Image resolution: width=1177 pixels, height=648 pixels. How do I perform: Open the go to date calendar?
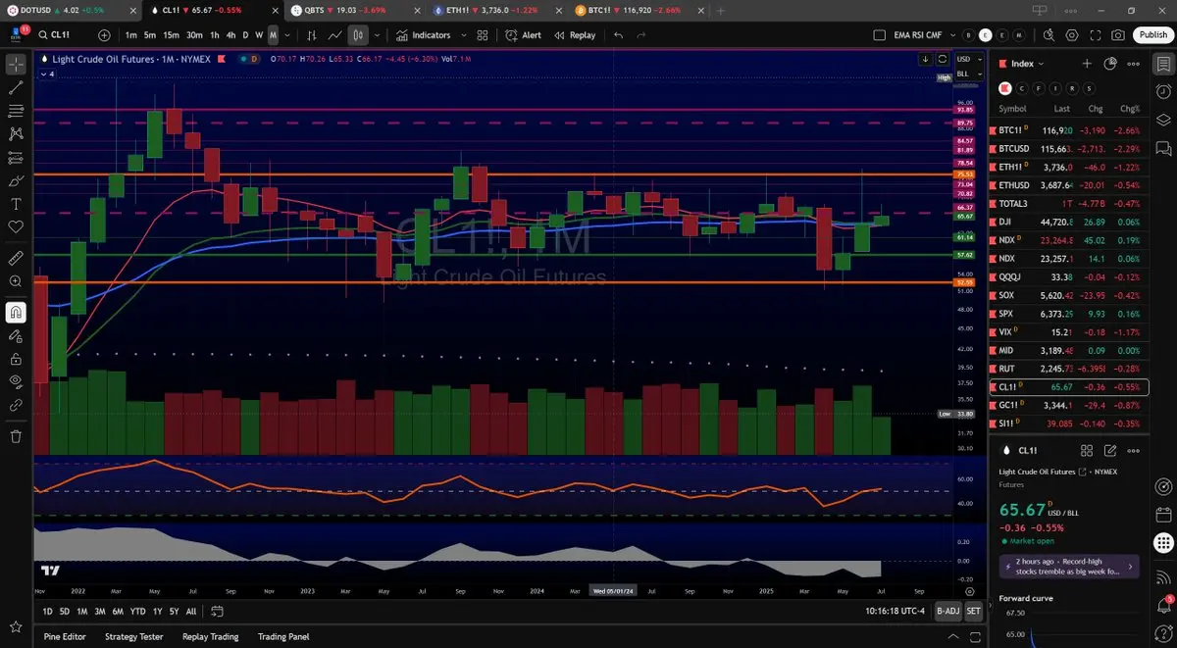pos(217,611)
